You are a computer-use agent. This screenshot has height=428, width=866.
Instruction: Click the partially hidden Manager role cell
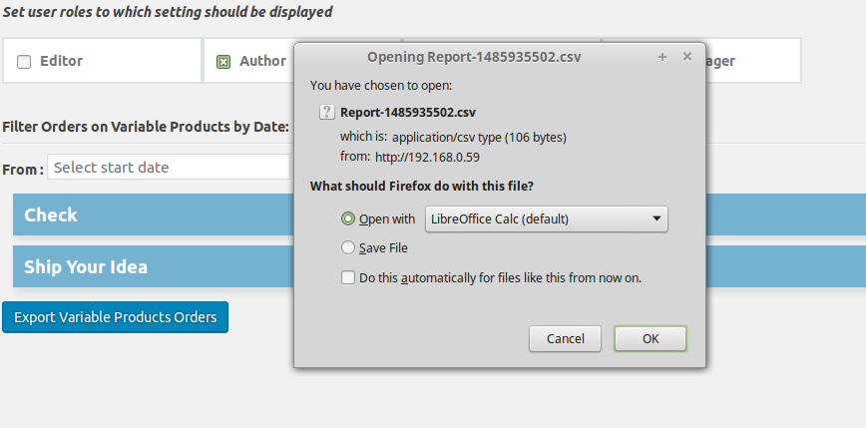[x=753, y=61]
